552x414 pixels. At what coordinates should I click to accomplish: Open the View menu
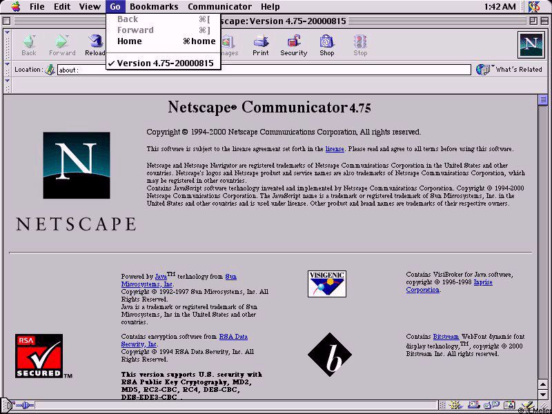[x=90, y=6]
